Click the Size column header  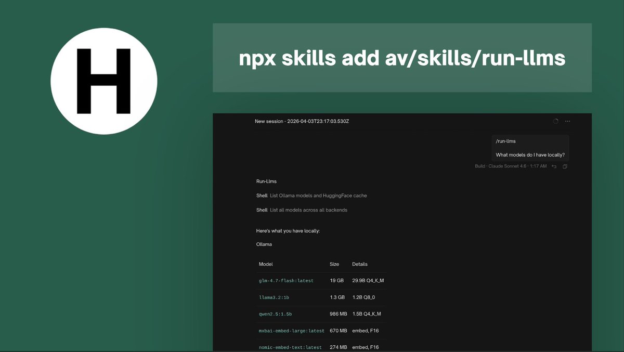(x=334, y=264)
